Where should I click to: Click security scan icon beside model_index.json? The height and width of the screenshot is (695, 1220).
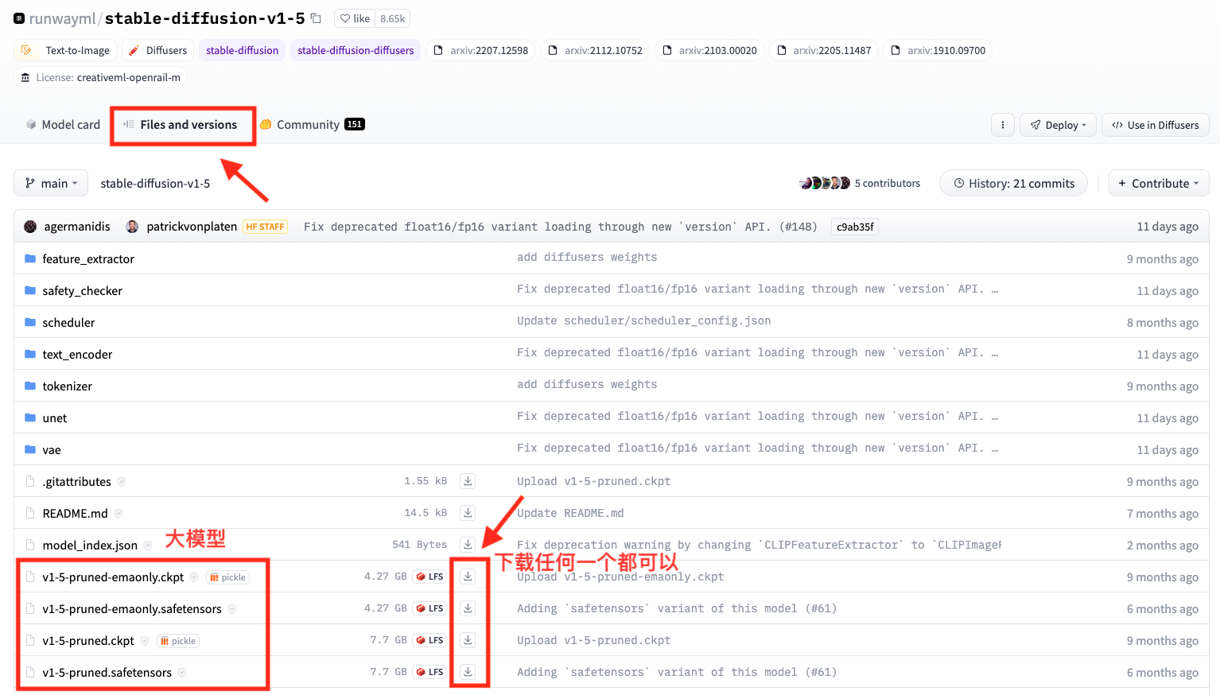148,545
